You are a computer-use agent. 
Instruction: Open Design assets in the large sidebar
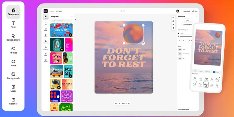(13, 38)
